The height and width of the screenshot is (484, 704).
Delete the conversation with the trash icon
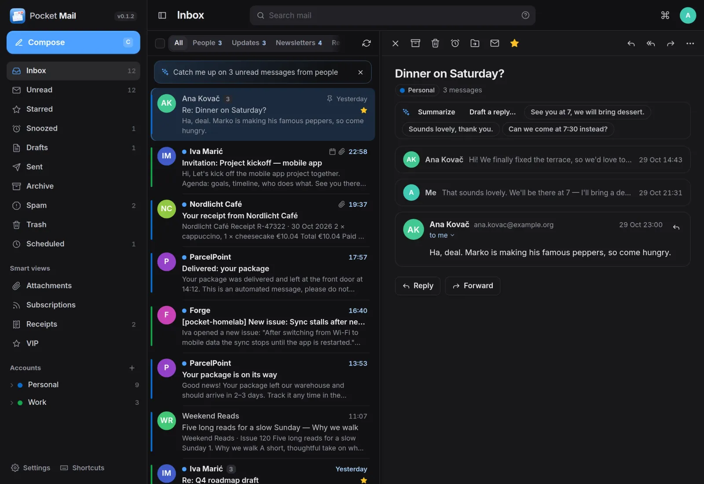point(435,43)
